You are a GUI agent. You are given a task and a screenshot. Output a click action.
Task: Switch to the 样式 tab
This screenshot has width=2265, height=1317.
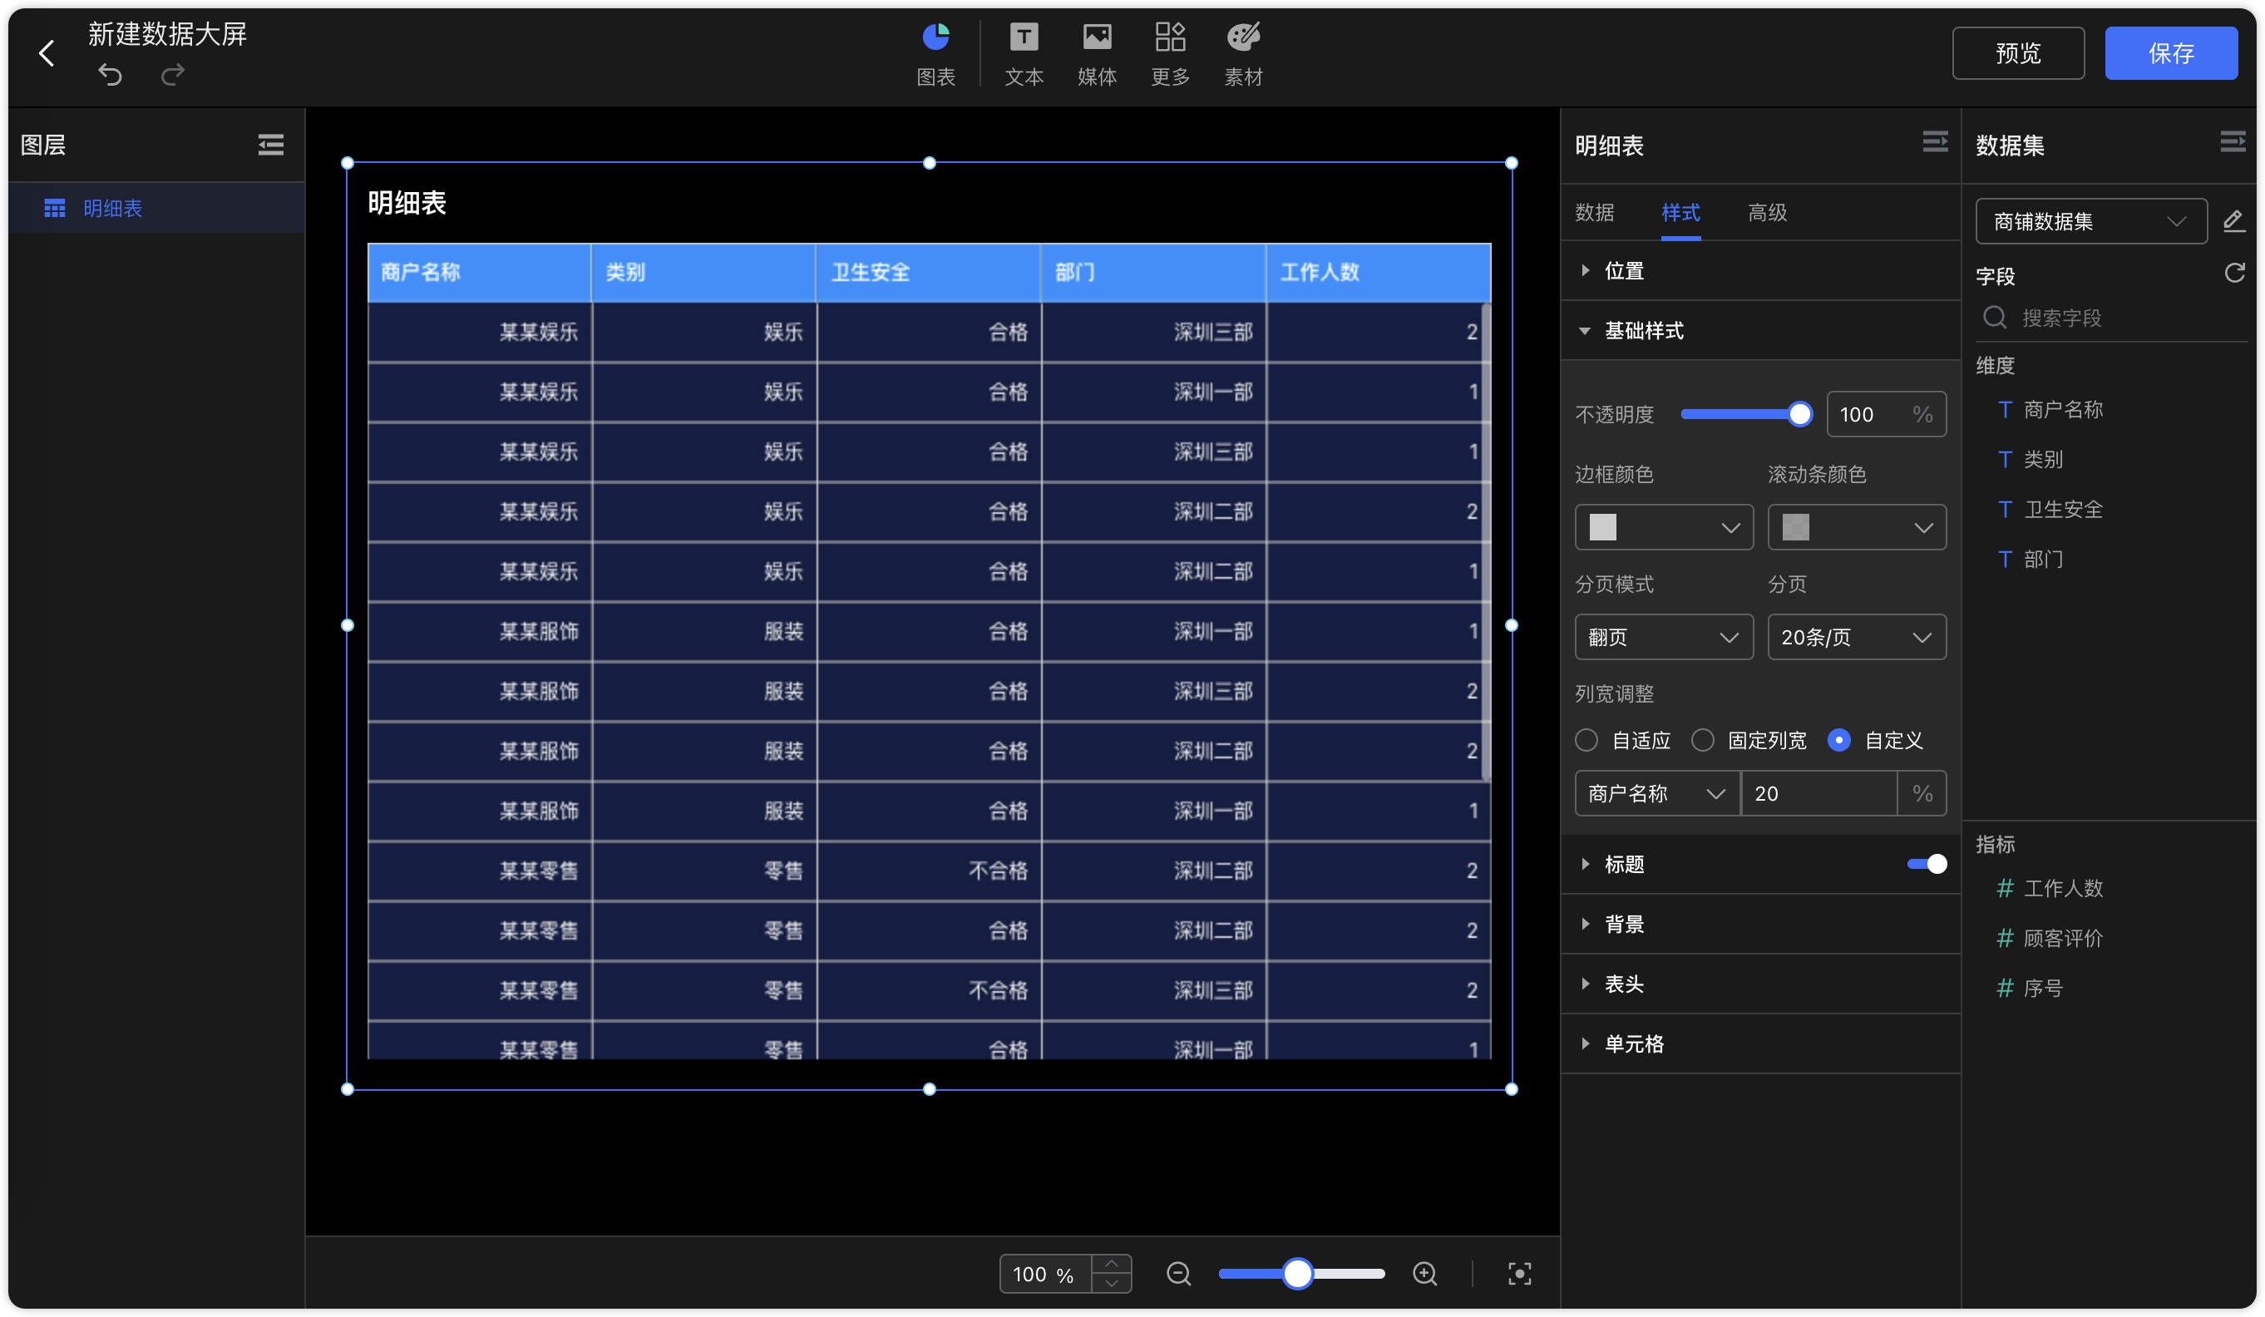tap(1680, 212)
